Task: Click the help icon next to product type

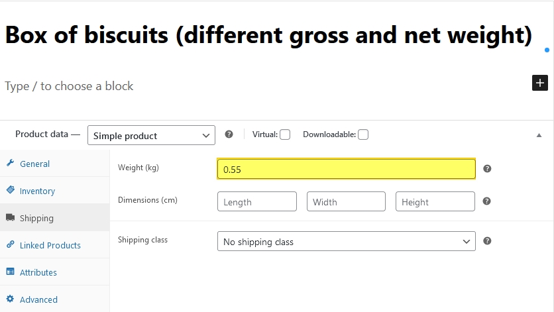Action: [x=229, y=134]
